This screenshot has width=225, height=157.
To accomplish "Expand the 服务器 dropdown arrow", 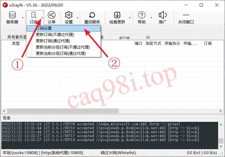I will click(x=23, y=18).
